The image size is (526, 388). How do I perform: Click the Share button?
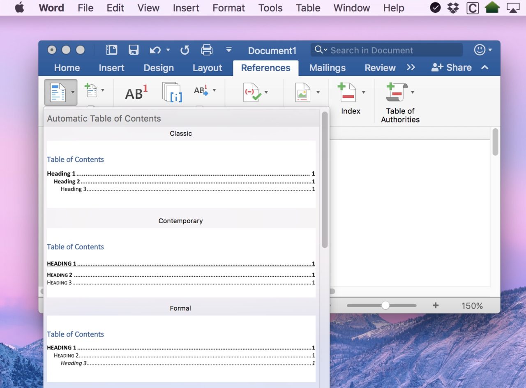[451, 67]
